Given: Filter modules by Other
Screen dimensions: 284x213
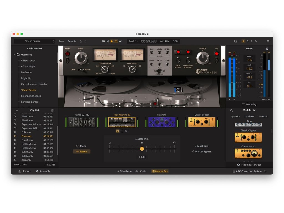Looking at the screenshot, I should 249,121.
